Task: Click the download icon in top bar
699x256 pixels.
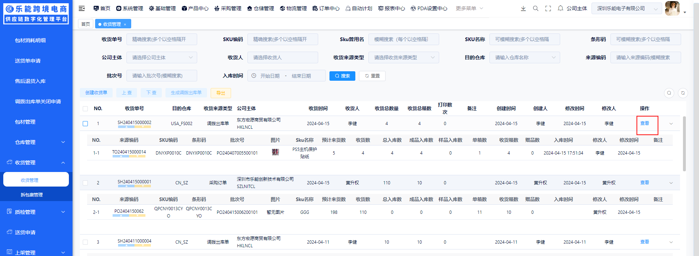Action: [523, 8]
